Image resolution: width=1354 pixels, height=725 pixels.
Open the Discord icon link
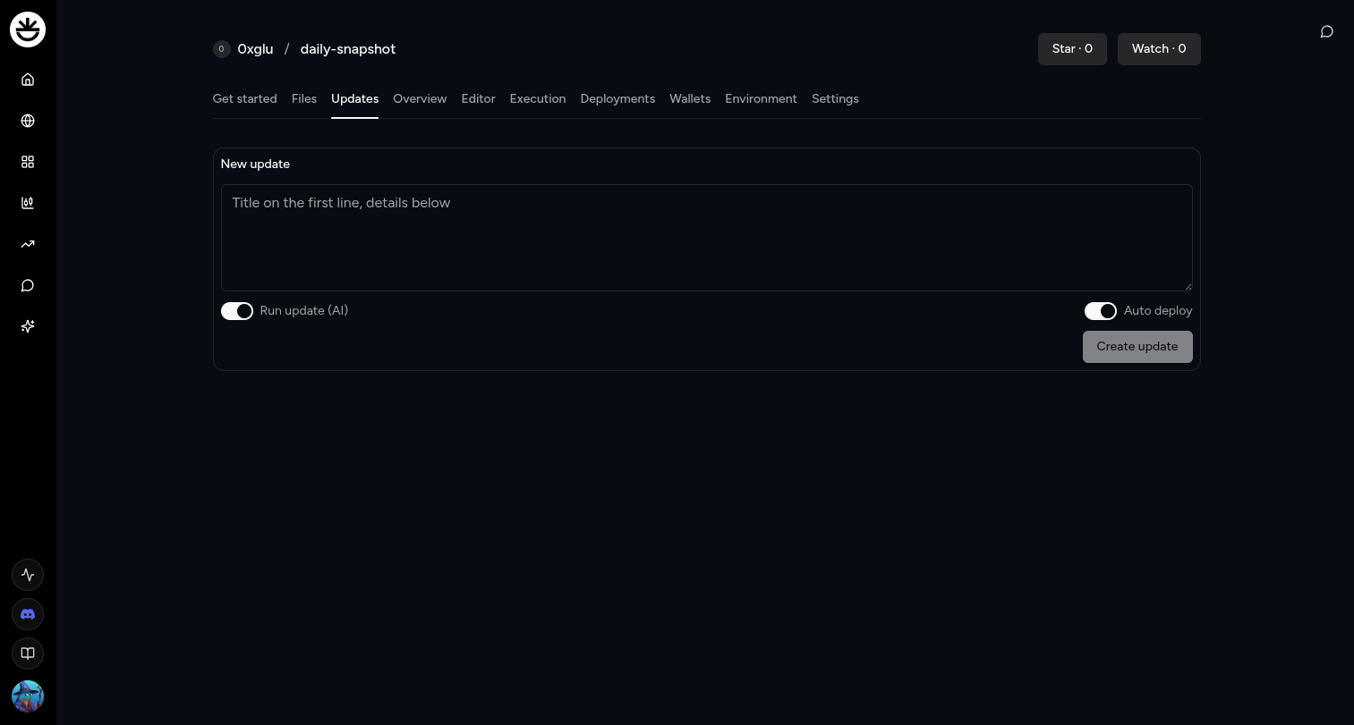point(28,614)
